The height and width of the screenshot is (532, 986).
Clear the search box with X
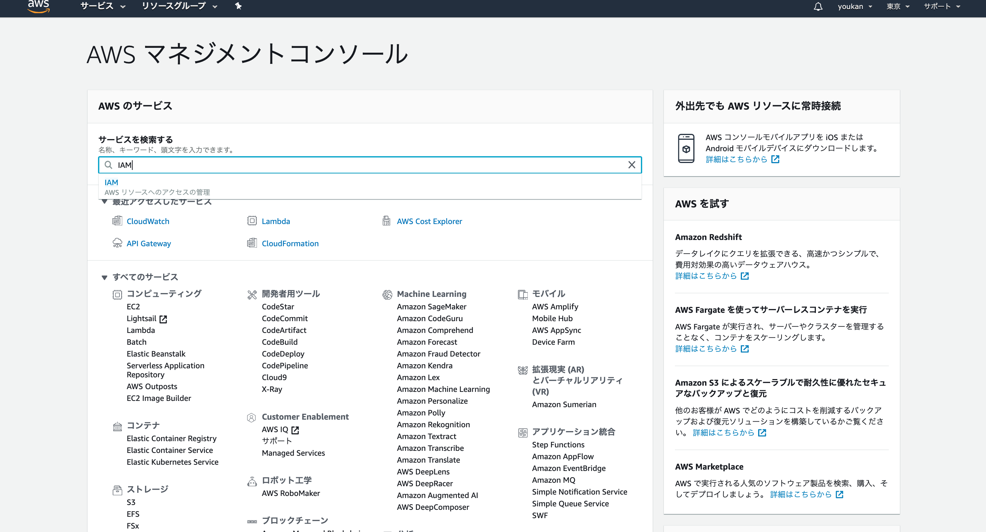[x=632, y=165]
